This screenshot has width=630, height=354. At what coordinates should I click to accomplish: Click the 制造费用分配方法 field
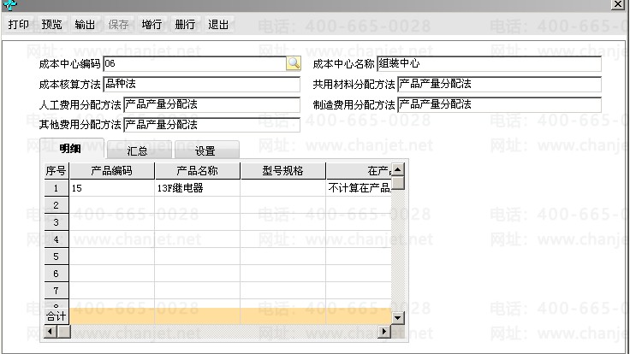point(499,105)
